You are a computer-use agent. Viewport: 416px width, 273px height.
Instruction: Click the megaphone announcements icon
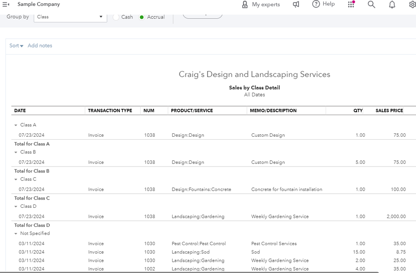296,5
